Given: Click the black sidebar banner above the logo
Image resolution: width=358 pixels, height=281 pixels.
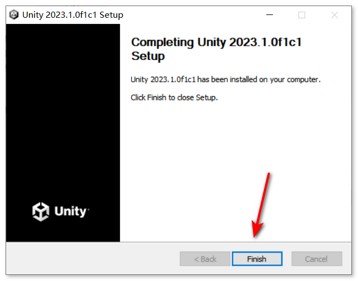Looking at the screenshot, I should pos(63,109).
